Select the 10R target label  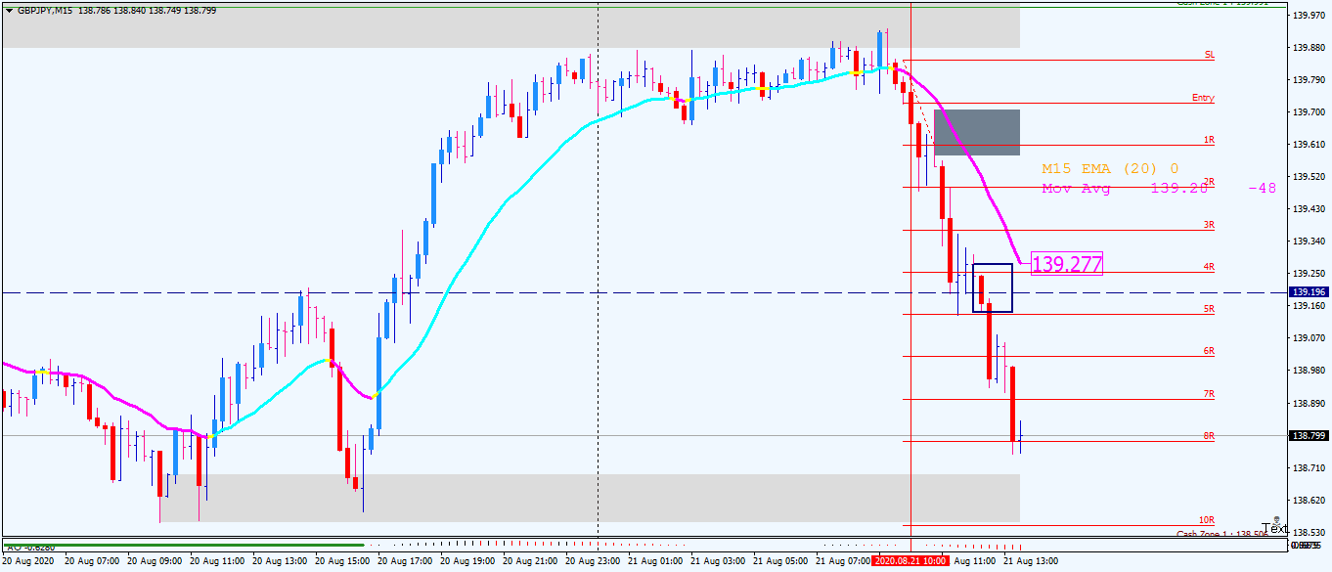(x=1208, y=520)
